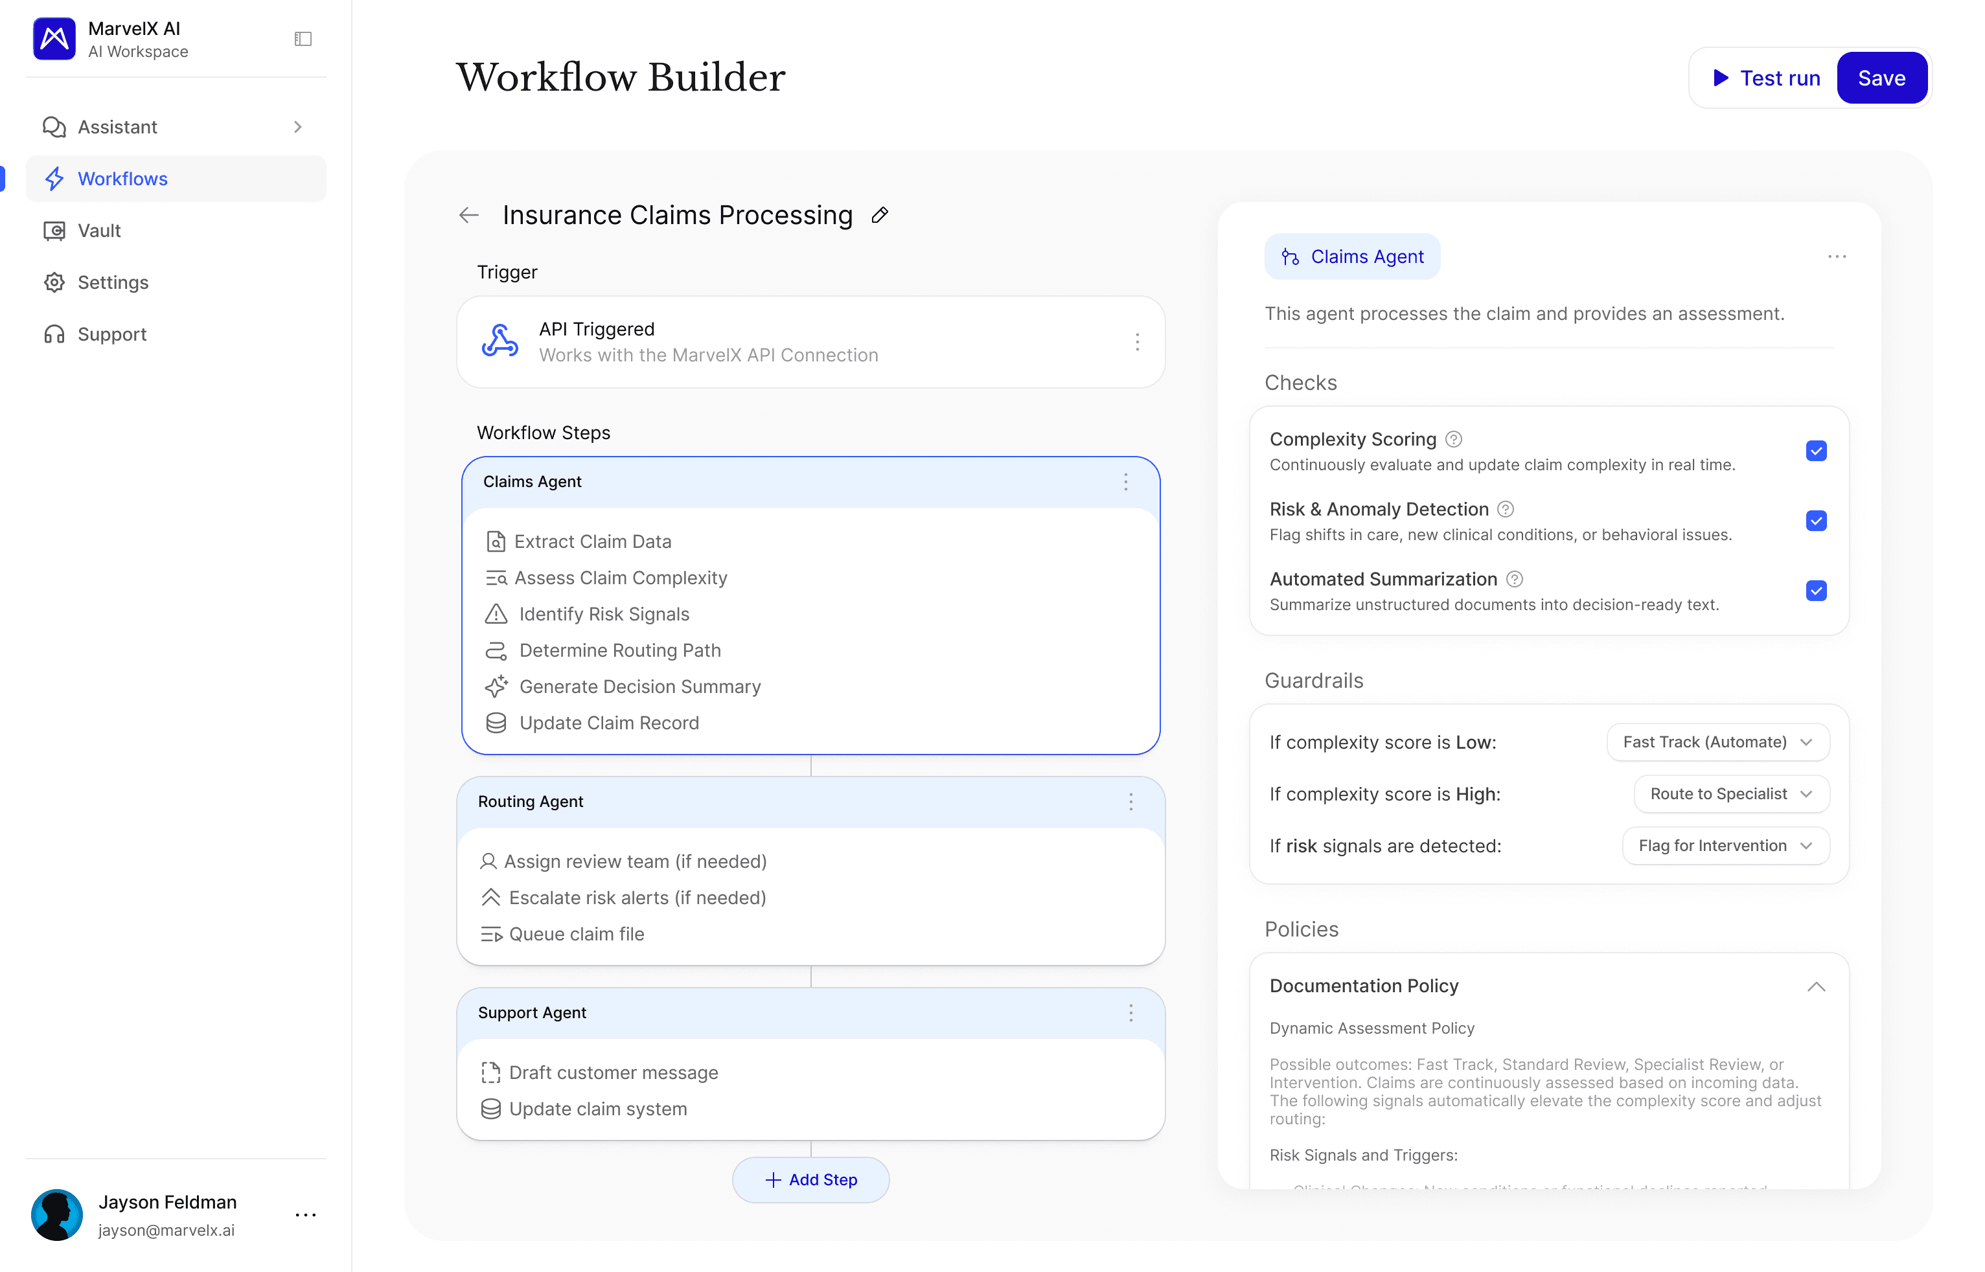Click the pencil icon to rename workflow

point(880,215)
